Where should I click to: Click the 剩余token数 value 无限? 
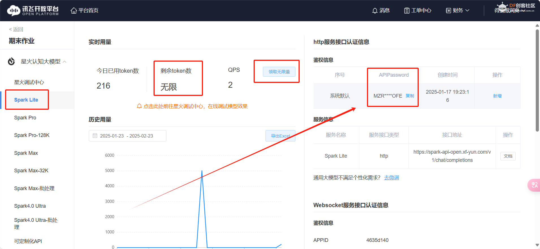[169, 87]
